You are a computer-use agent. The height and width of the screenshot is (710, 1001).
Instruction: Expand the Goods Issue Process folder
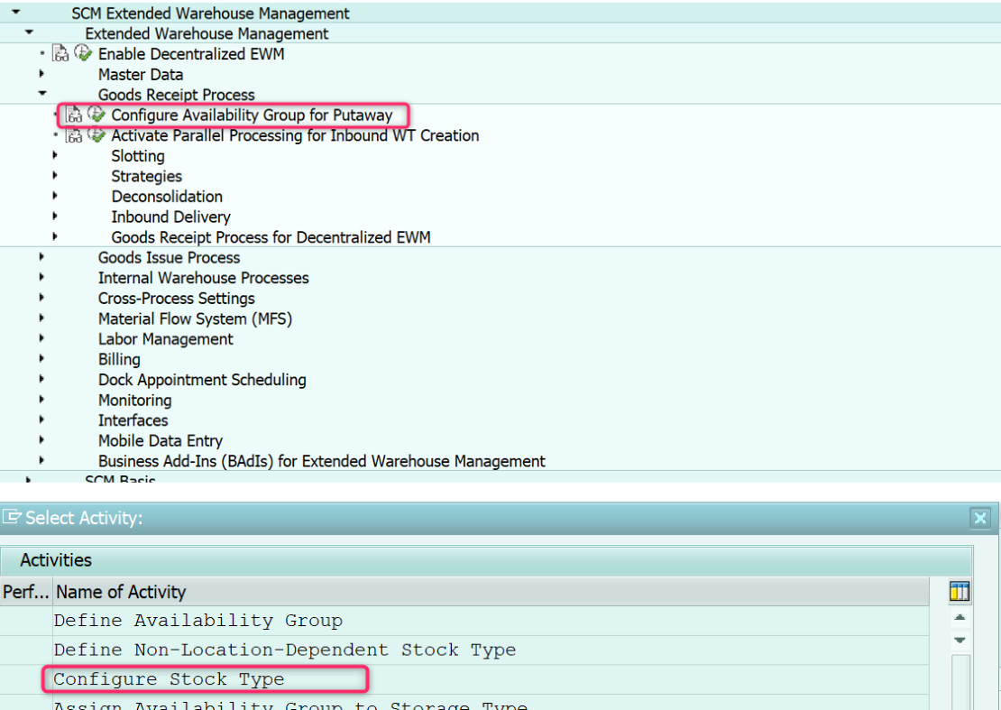tap(41, 258)
